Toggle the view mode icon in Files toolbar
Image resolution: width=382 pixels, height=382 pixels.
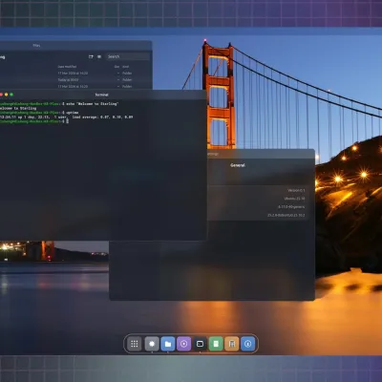pyautogui.click(x=99, y=56)
